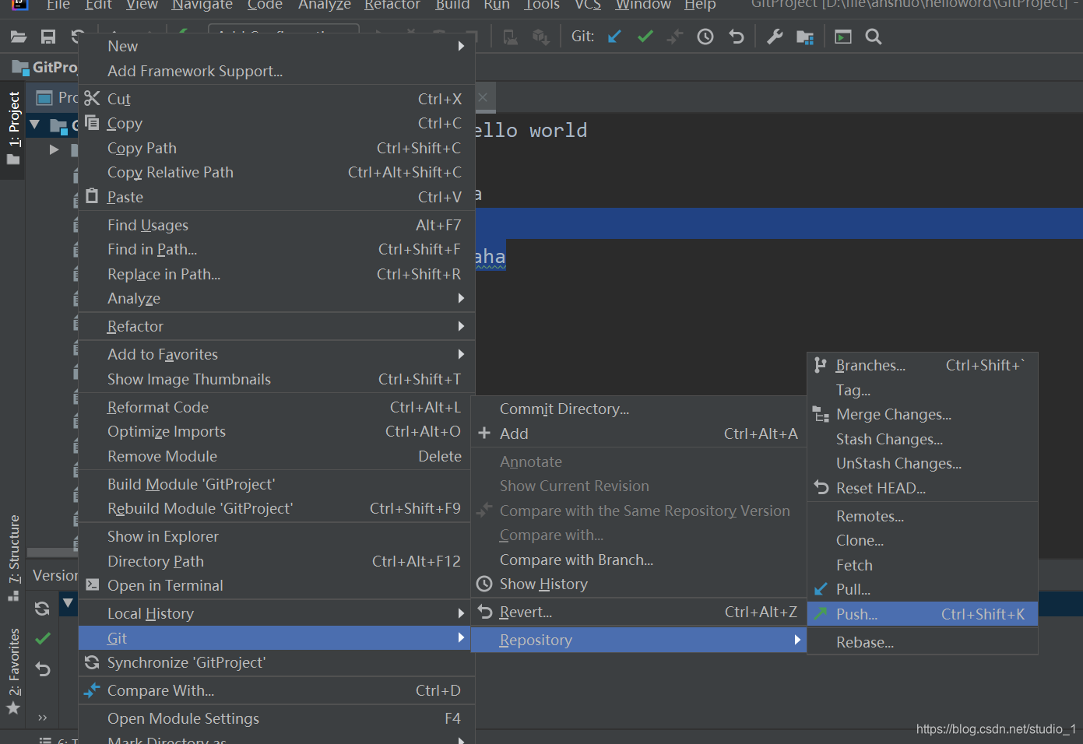Choose Tag... from the Repository submenu
This screenshot has height=744, width=1083.
pyautogui.click(x=923, y=390)
